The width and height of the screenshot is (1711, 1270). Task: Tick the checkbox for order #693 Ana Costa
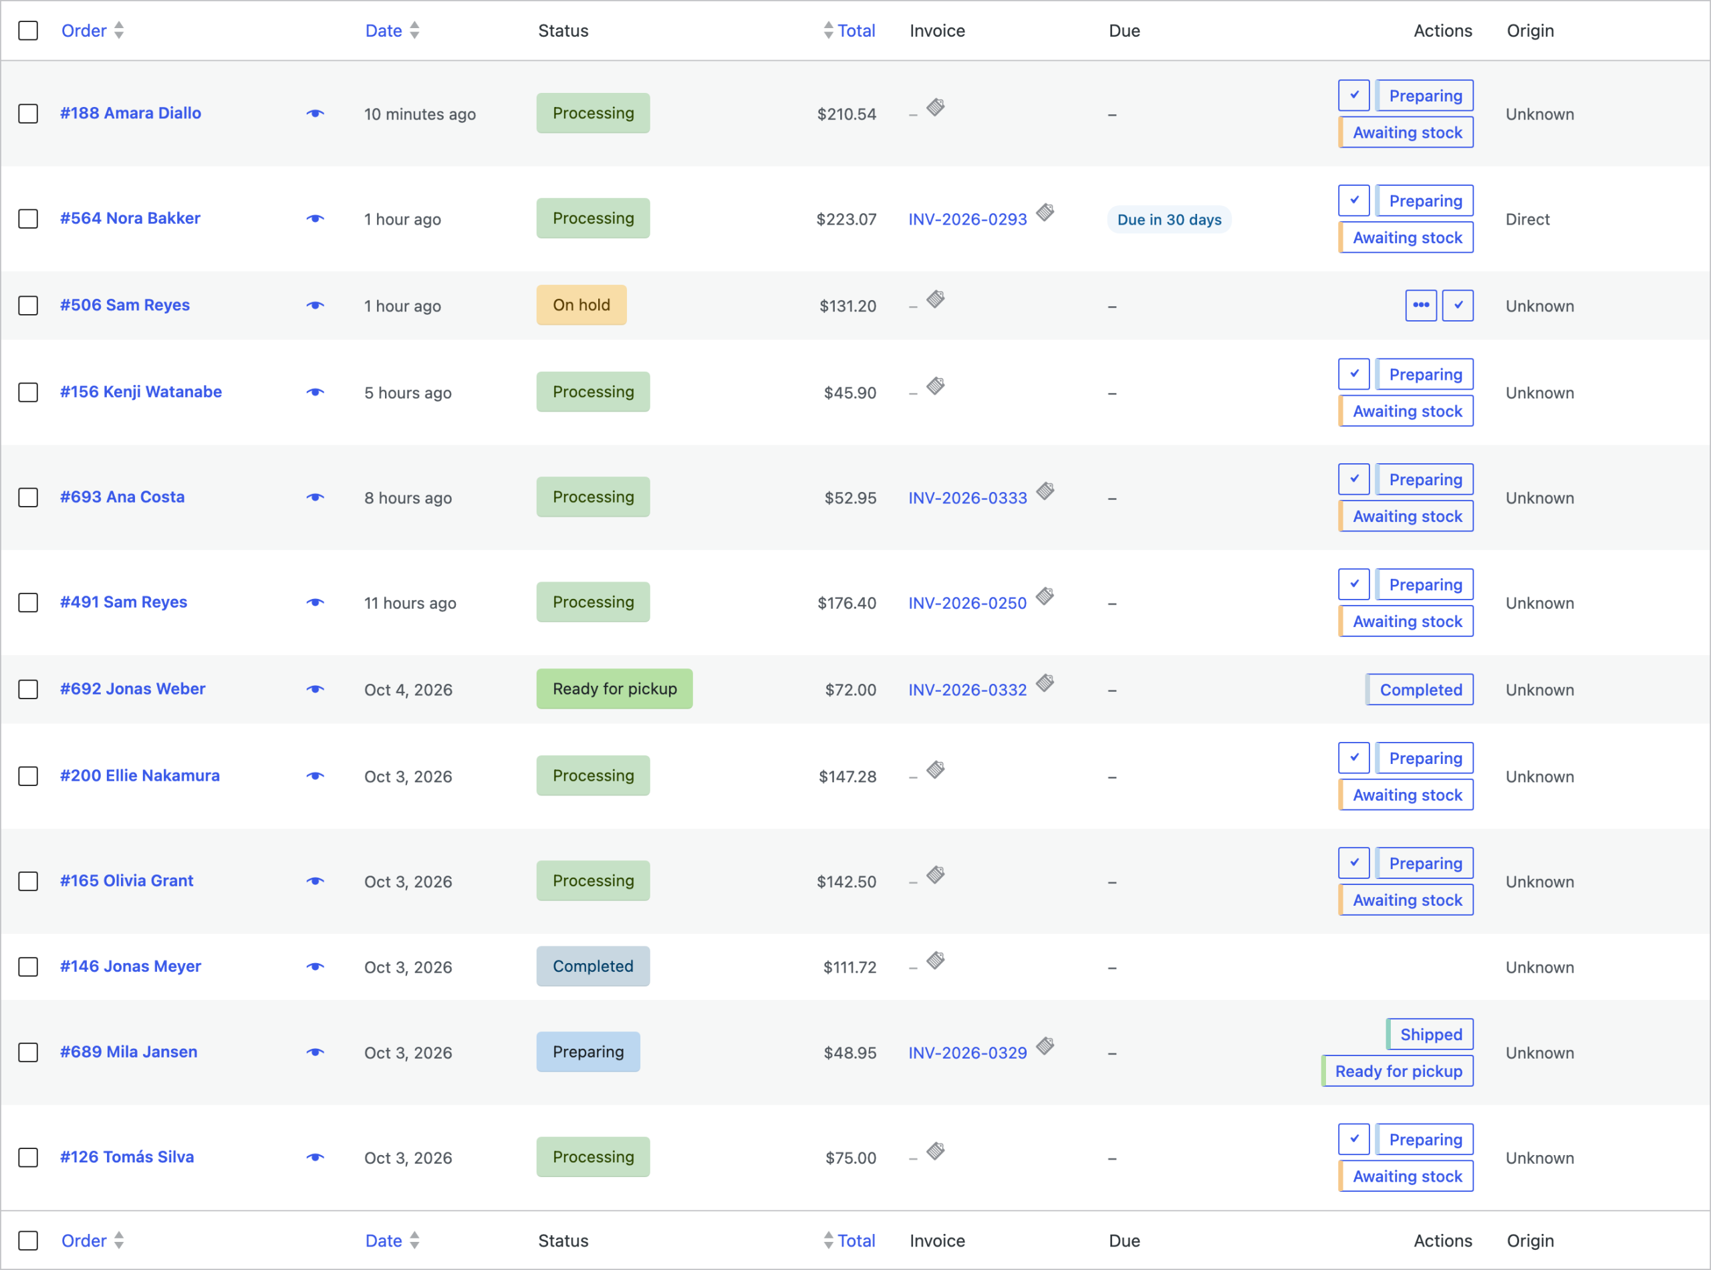(29, 497)
